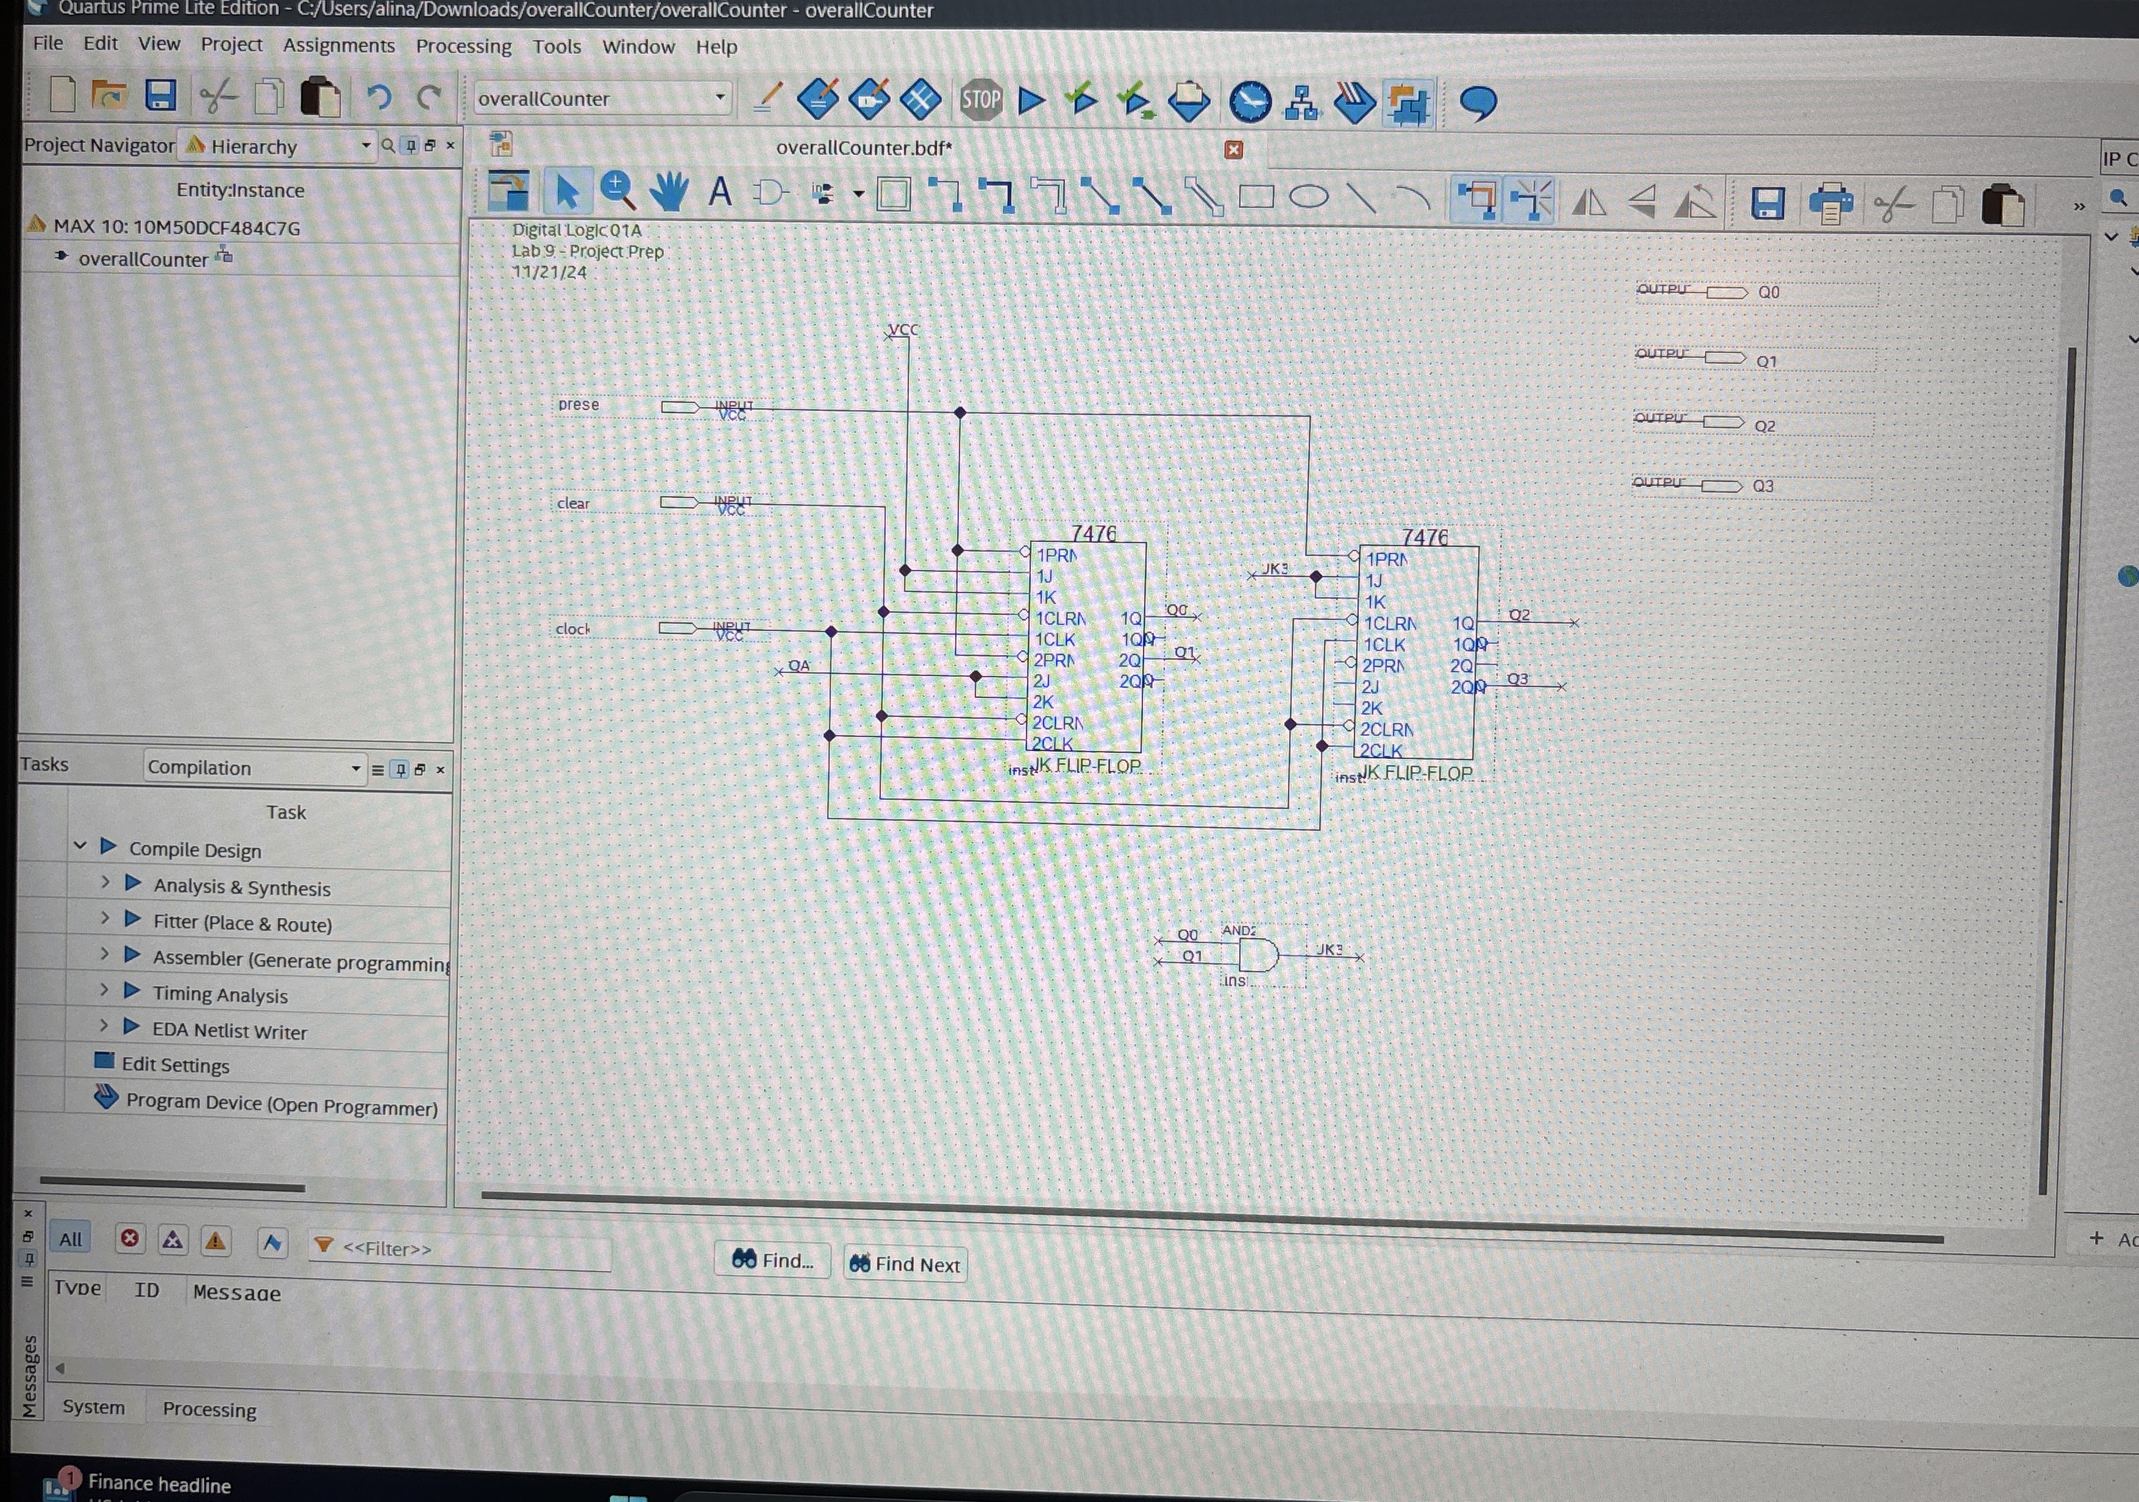Switch to the Processing messages tab
Image resolution: width=2139 pixels, height=1502 pixels.
pyautogui.click(x=208, y=1409)
